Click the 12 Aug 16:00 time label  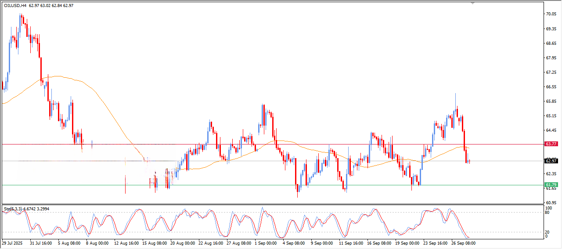pos(126,243)
